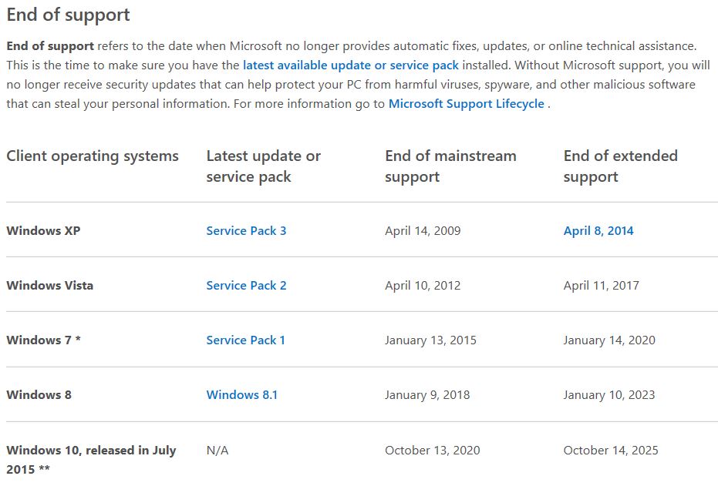Select the Windows Vista row label
Viewport: 718px width, 486px height.
tap(50, 286)
